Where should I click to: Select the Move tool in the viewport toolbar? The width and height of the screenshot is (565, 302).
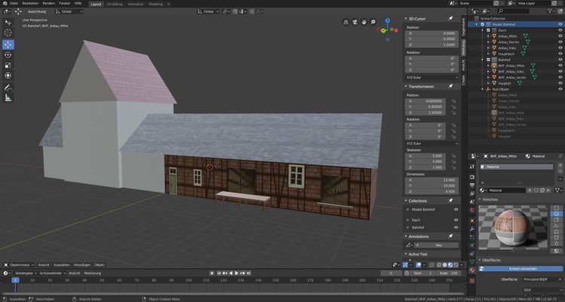8,44
